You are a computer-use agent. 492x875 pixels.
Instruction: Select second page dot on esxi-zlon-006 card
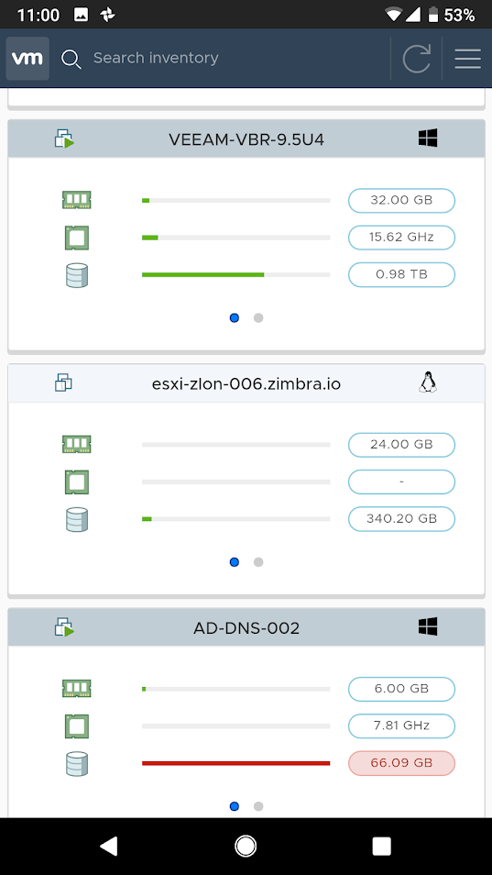[x=258, y=562]
